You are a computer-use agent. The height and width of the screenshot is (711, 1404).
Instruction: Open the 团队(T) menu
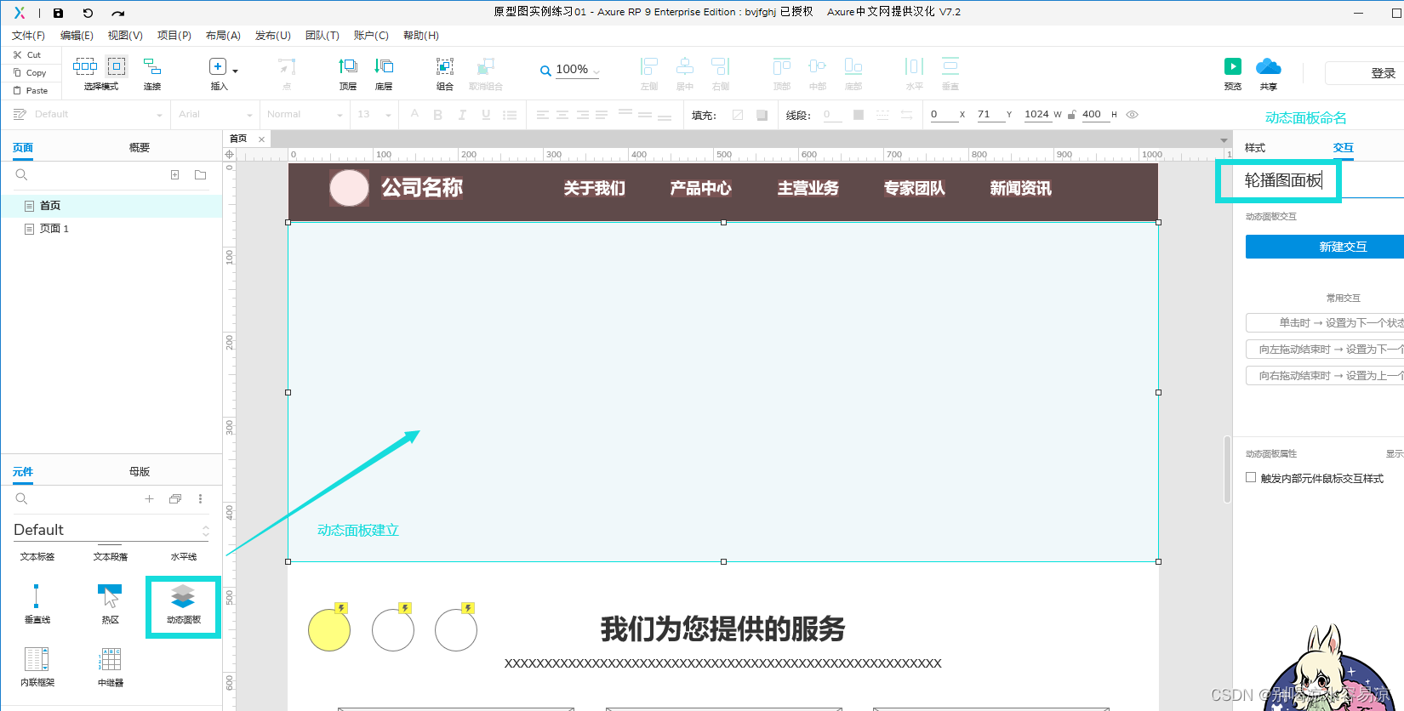click(322, 36)
